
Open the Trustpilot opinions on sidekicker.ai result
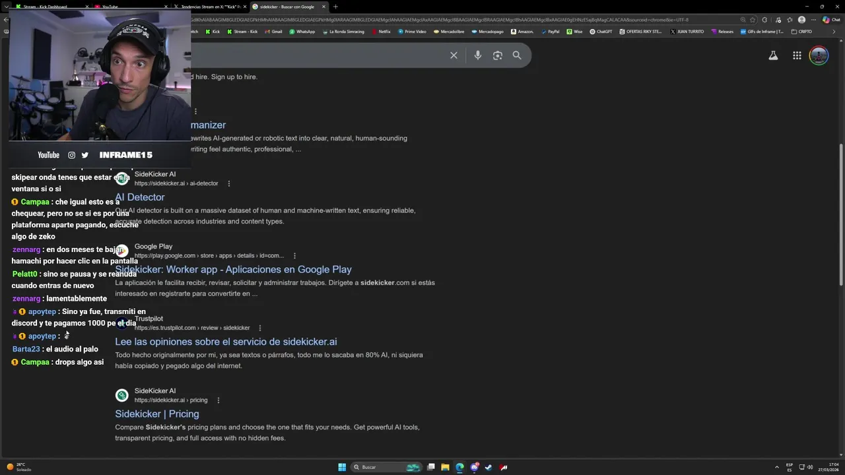tap(226, 342)
